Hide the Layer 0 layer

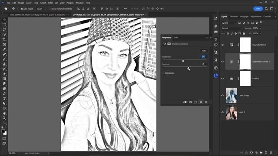(x=222, y=112)
